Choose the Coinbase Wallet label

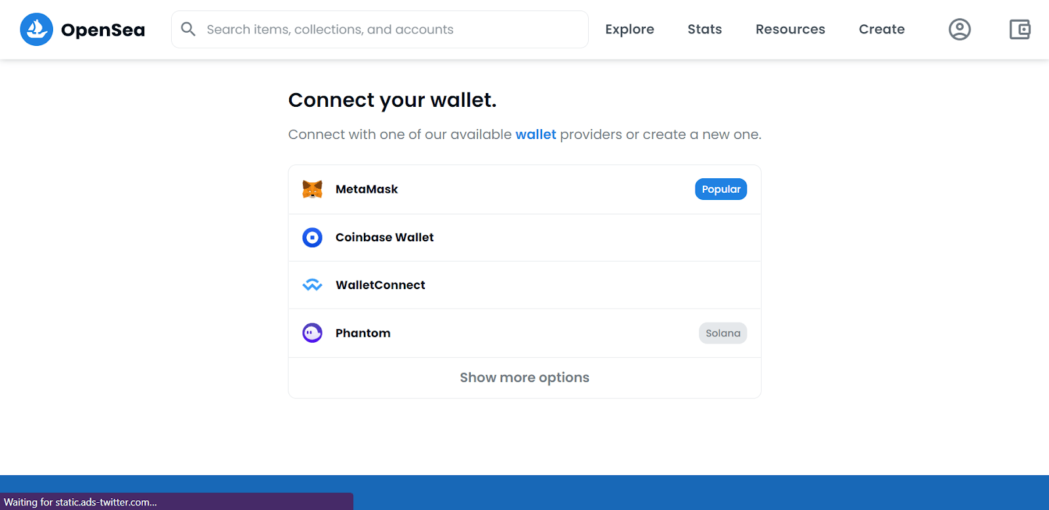(384, 237)
